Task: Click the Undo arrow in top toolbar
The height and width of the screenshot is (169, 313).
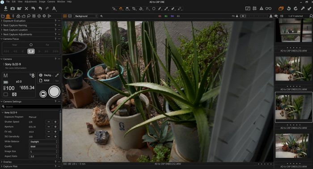Action: 40,8
